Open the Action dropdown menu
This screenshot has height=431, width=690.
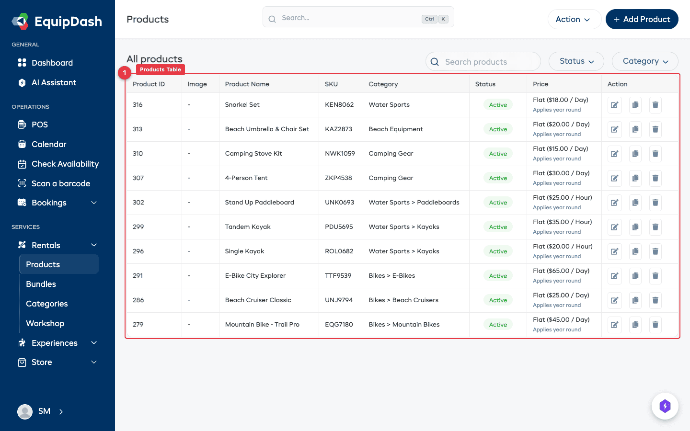click(574, 19)
